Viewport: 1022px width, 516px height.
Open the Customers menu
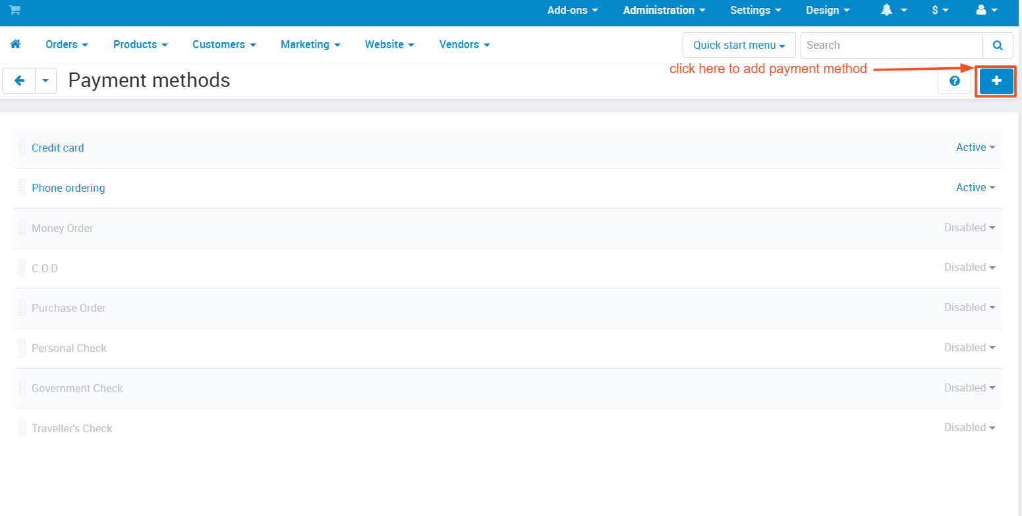pyautogui.click(x=224, y=44)
